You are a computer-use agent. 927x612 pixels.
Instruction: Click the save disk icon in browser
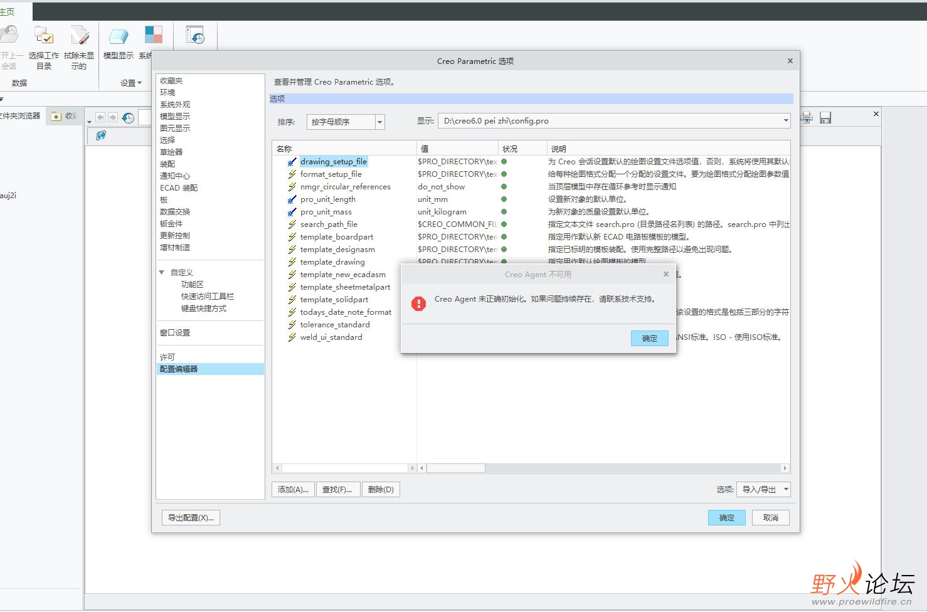point(825,117)
